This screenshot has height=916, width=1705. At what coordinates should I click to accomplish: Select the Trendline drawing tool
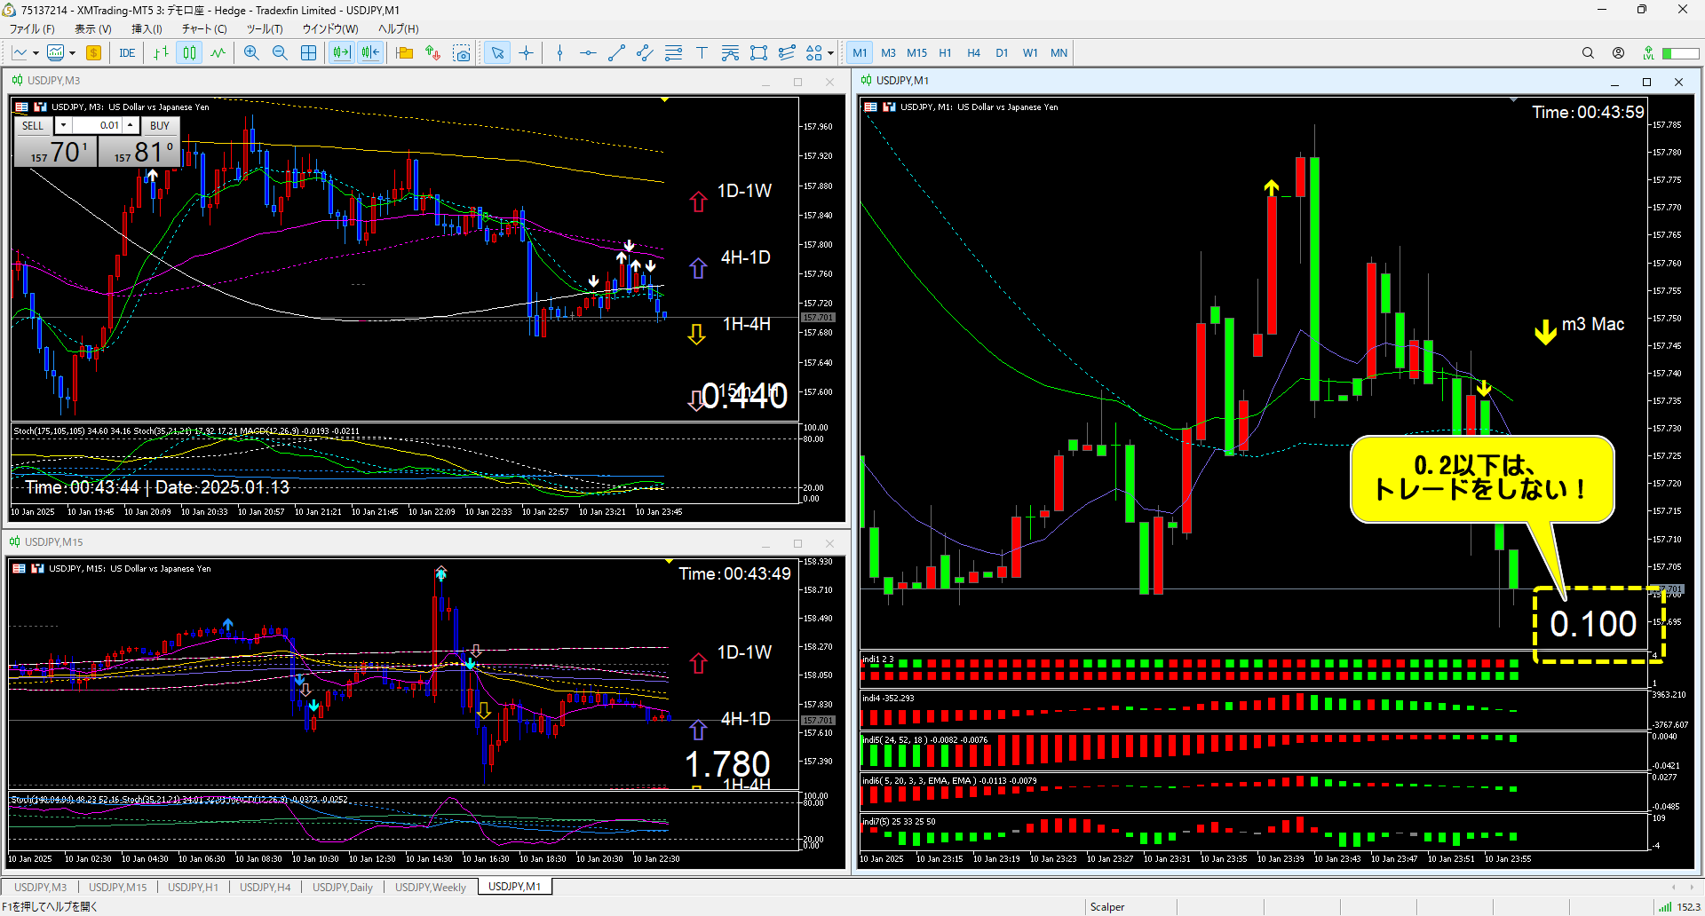(x=616, y=53)
